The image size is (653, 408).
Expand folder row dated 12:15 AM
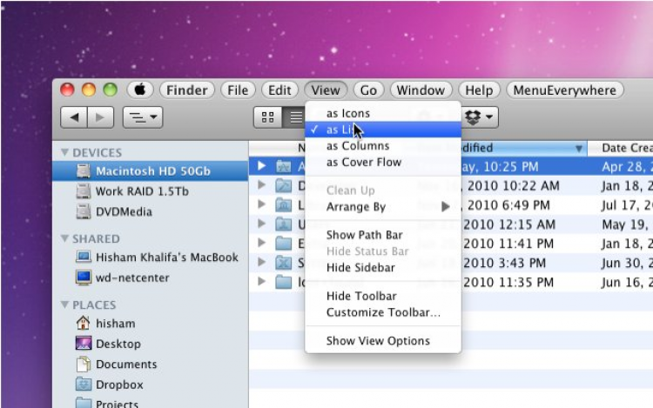(x=261, y=224)
